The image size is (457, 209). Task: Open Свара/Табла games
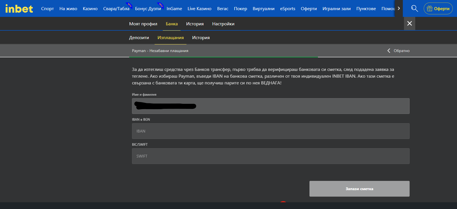click(116, 9)
